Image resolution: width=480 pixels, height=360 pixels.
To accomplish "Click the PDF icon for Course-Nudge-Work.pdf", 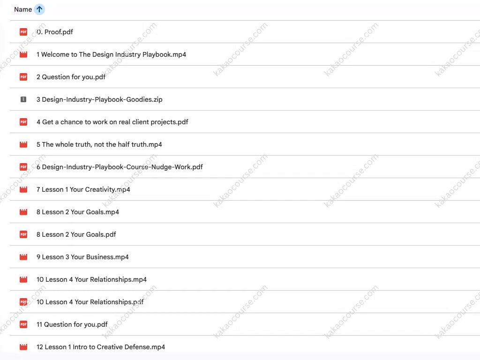I will click(23, 167).
